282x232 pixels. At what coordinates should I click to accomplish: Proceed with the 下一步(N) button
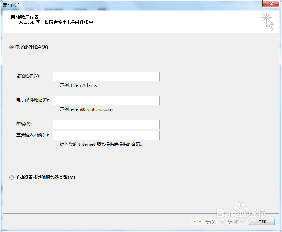click(231, 222)
